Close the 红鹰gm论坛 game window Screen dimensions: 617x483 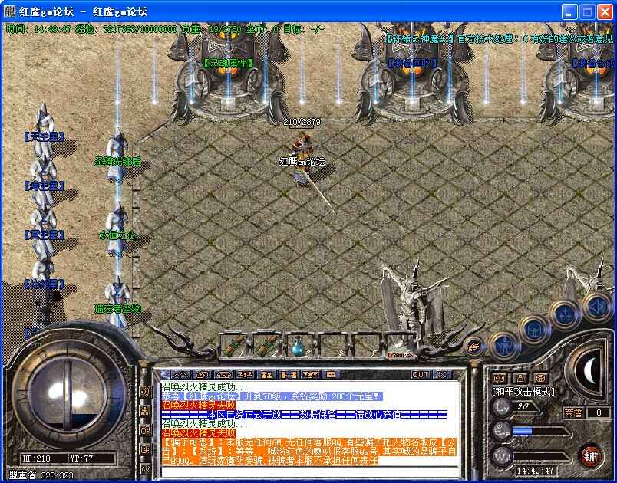[605, 12]
